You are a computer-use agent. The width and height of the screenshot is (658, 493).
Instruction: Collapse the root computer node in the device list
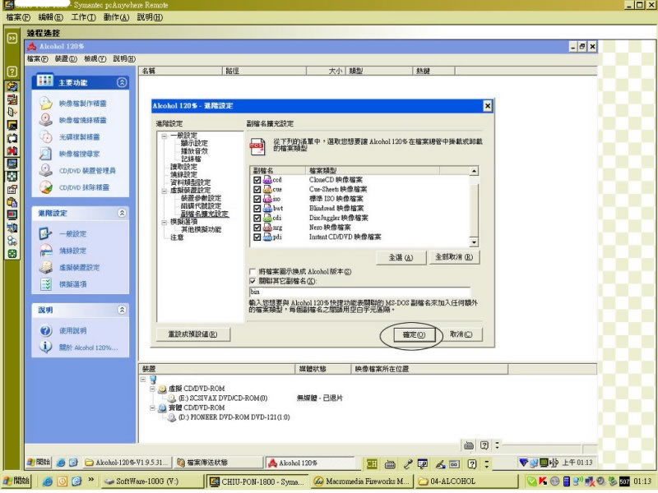point(143,380)
